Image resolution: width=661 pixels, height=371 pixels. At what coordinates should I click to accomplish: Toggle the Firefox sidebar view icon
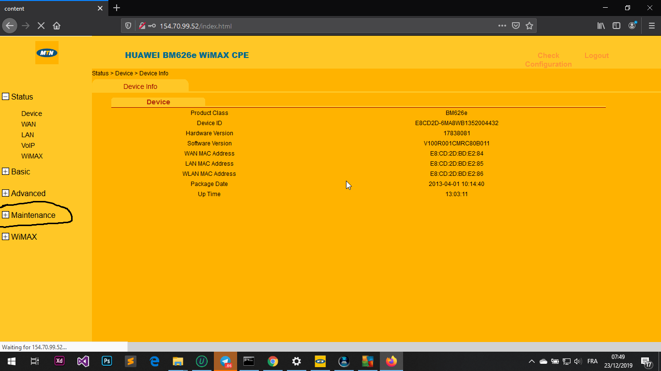tap(616, 26)
